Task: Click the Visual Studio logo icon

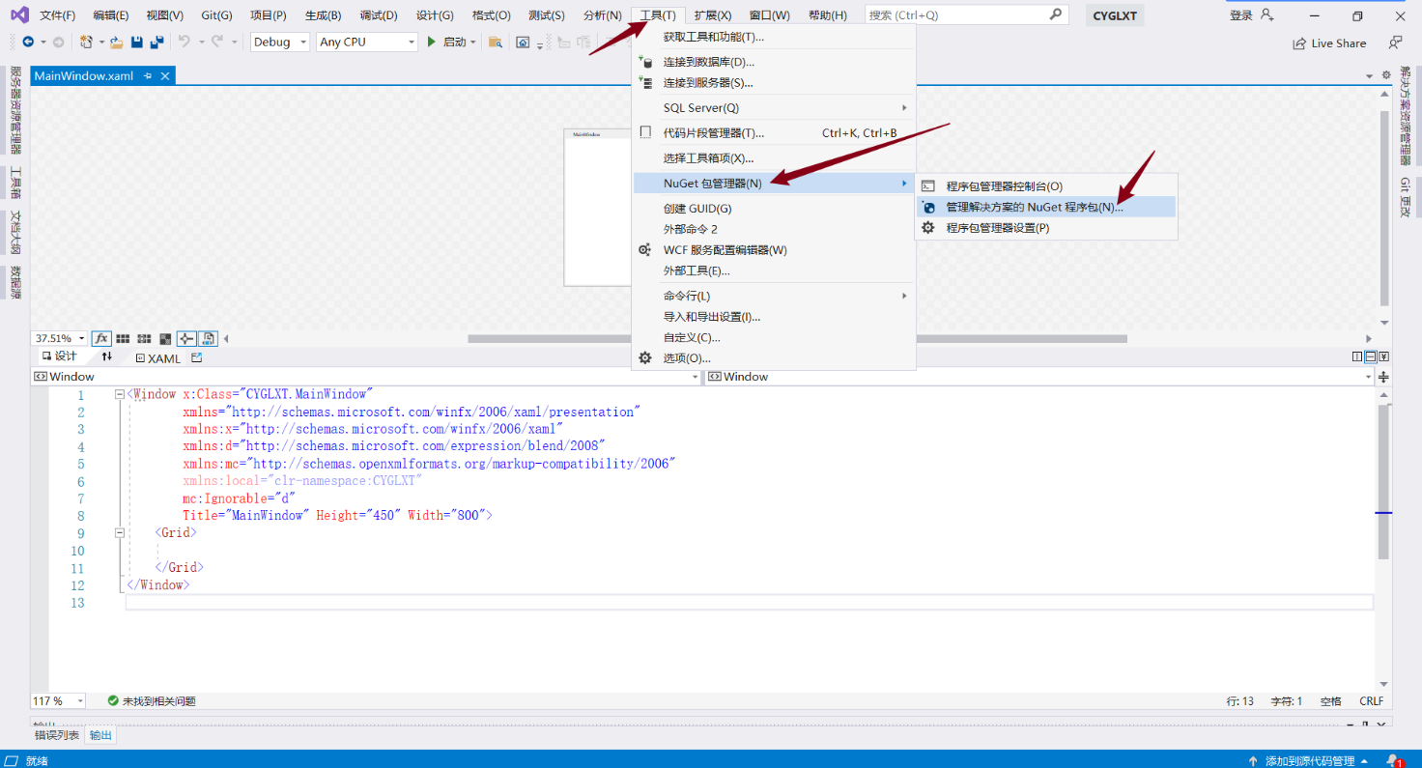Action: (x=18, y=14)
